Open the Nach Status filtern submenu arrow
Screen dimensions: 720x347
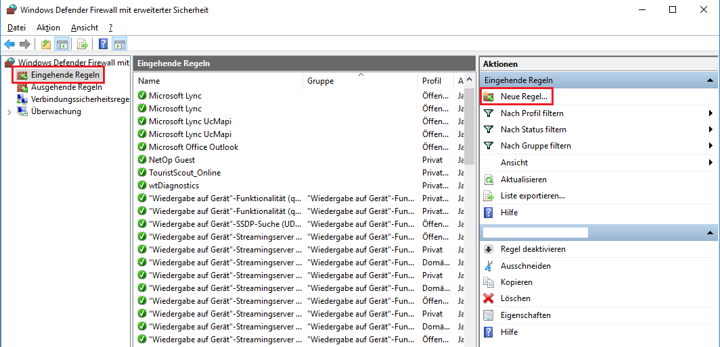711,130
